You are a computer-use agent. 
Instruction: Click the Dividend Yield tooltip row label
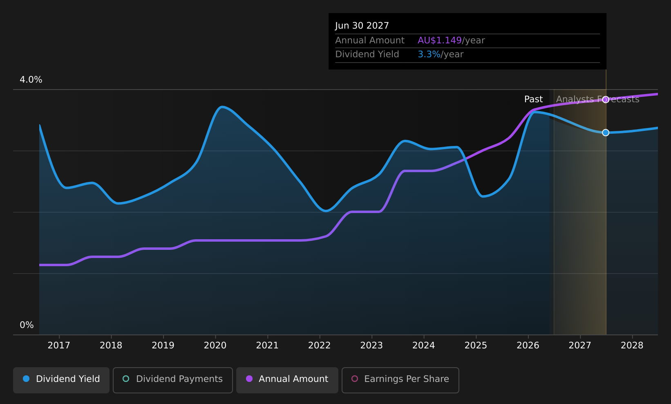(367, 54)
